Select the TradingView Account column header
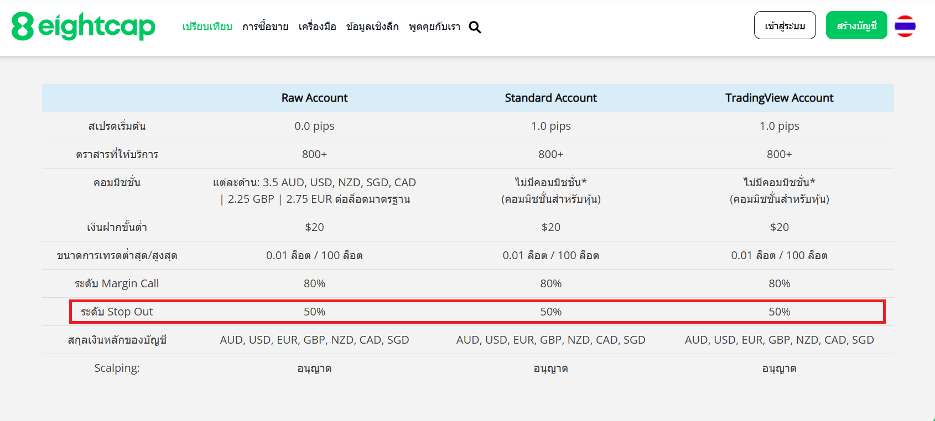The image size is (935, 421). 779,98
